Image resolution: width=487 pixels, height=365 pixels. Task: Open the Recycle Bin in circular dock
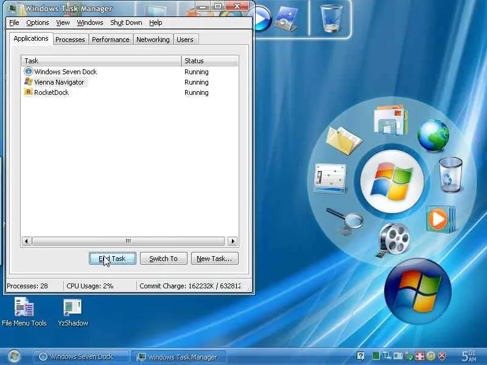point(450,174)
